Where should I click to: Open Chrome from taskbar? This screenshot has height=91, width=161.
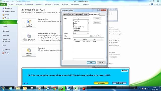click(x=54, y=88)
